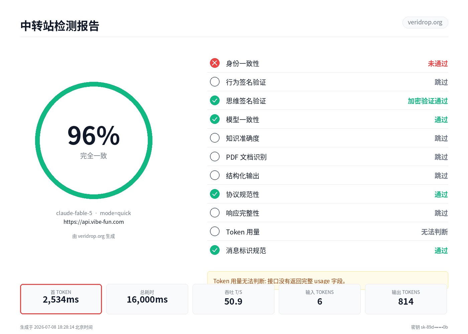The width and height of the screenshot is (468, 334).
Task: Click the green check icon for 消息标识规范
Action: (215, 250)
